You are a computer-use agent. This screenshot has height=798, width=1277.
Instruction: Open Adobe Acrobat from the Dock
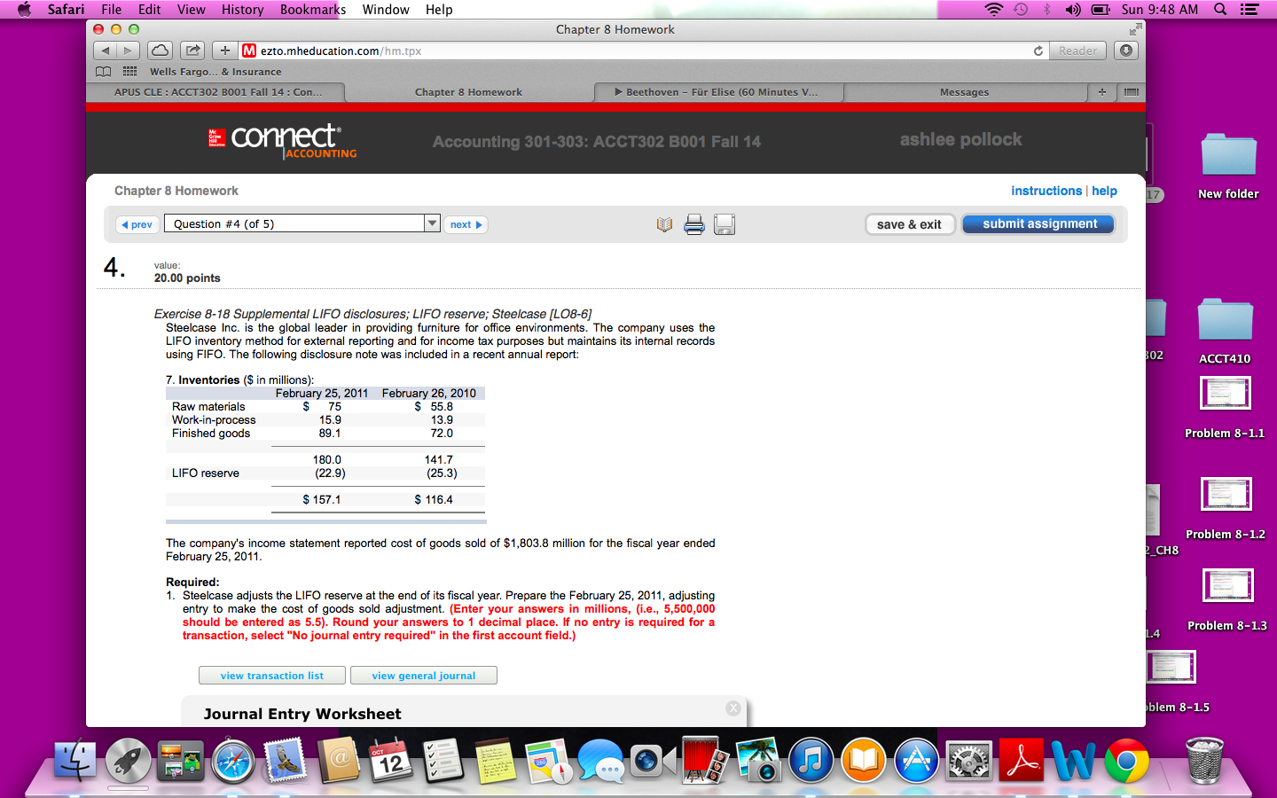pyautogui.click(x=1021, y=761)
